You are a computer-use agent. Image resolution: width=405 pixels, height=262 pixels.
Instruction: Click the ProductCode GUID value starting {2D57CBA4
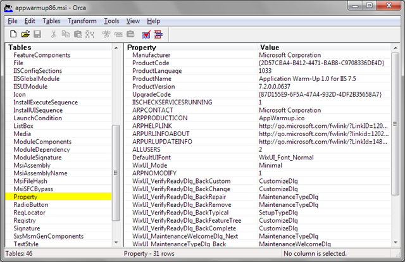click(x=321, y=63)
